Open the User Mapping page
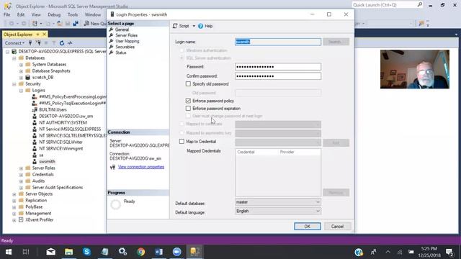461x259 pixels. pyautogui.click(x=127, y=41)
